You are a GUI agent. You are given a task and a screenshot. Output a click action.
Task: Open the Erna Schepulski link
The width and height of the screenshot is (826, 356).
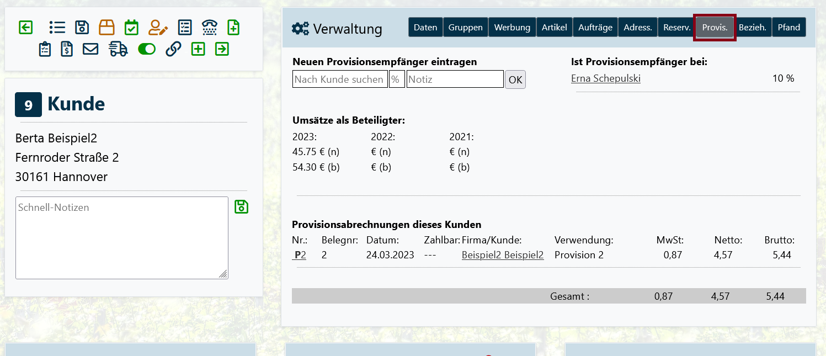pos(605,78)
